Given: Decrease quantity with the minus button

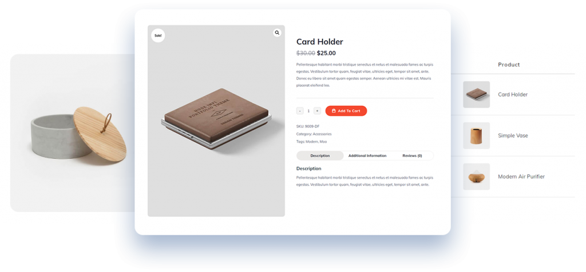Looking at the screenshot, I should (300, 111).
